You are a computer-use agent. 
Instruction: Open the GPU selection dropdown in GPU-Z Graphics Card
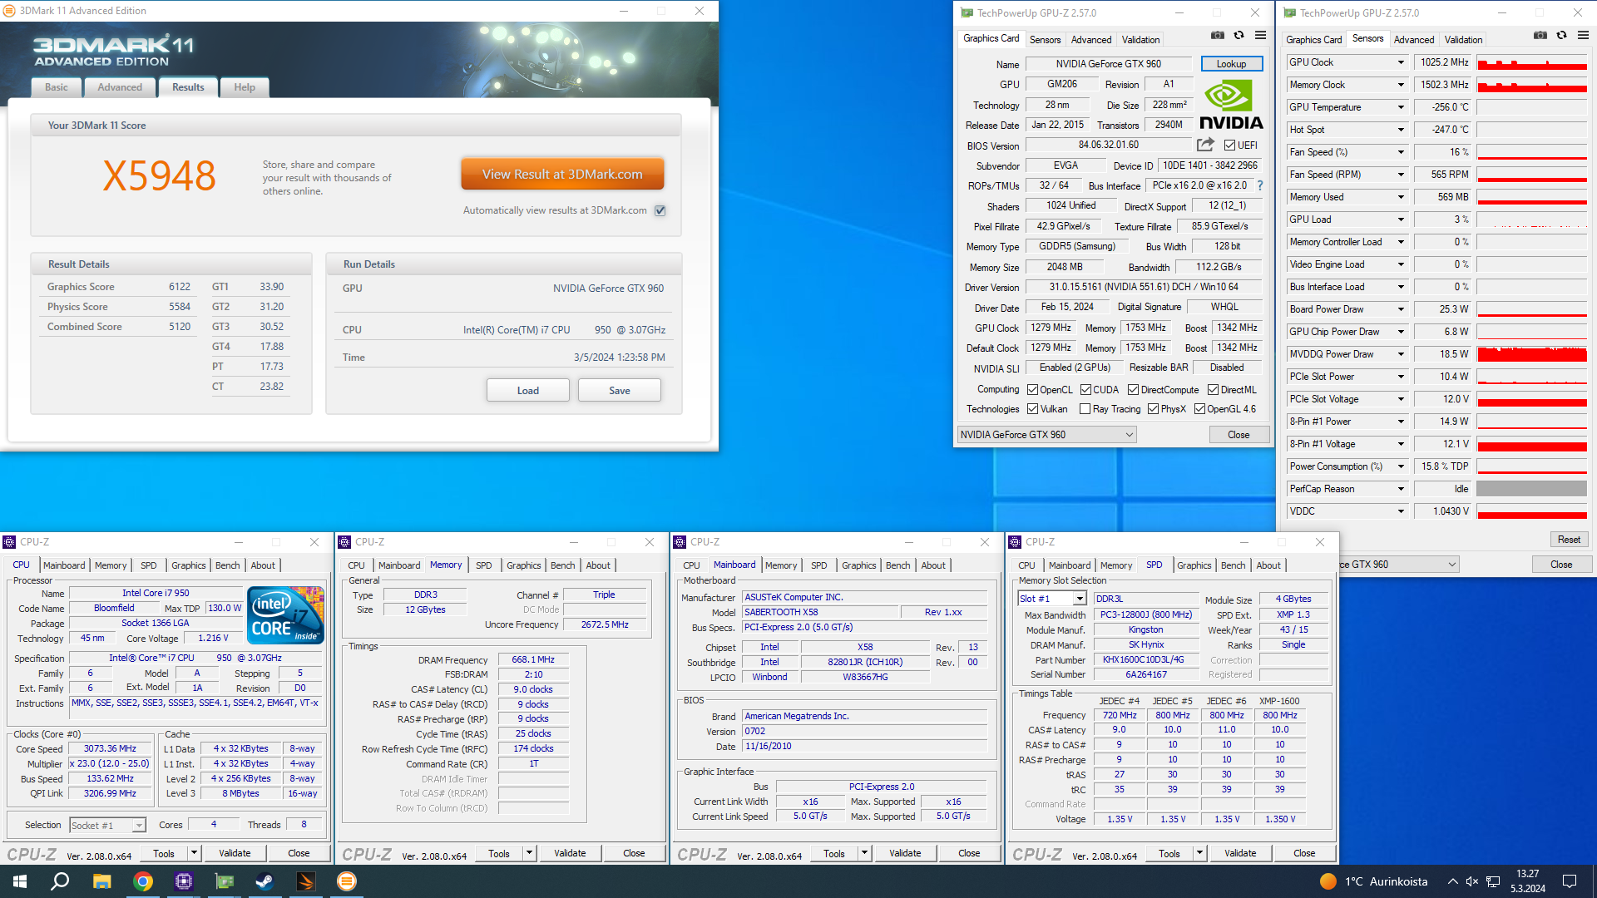pyautogui.click(x=1046, y=434)
